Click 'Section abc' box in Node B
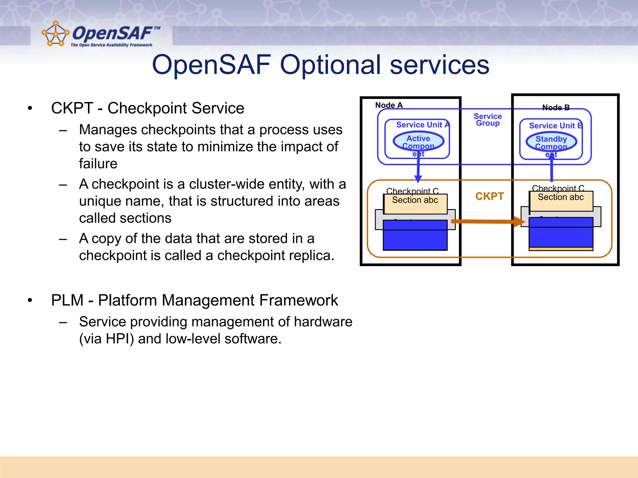Image resolution: width=638 pixels, height=478 pixels. coord(561,201)
